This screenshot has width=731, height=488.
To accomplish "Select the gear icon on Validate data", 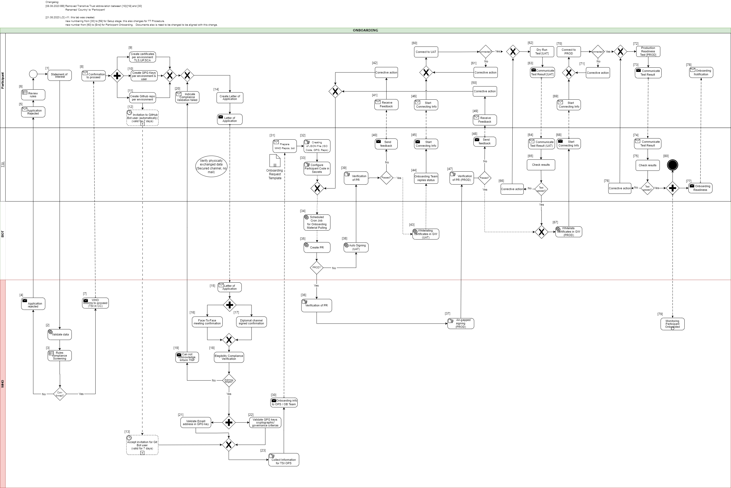I will pyautogui.click(x=51, y=332).
